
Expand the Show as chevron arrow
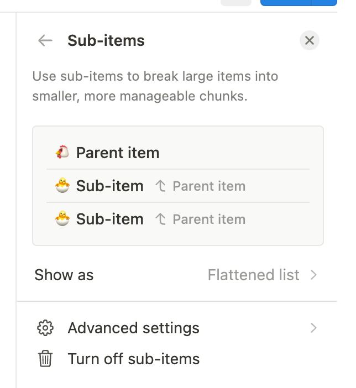point(313,275)
